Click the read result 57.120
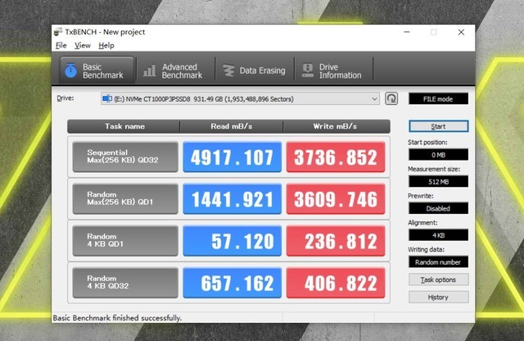Viewport: 524px width, 341px height. (233, 241)
